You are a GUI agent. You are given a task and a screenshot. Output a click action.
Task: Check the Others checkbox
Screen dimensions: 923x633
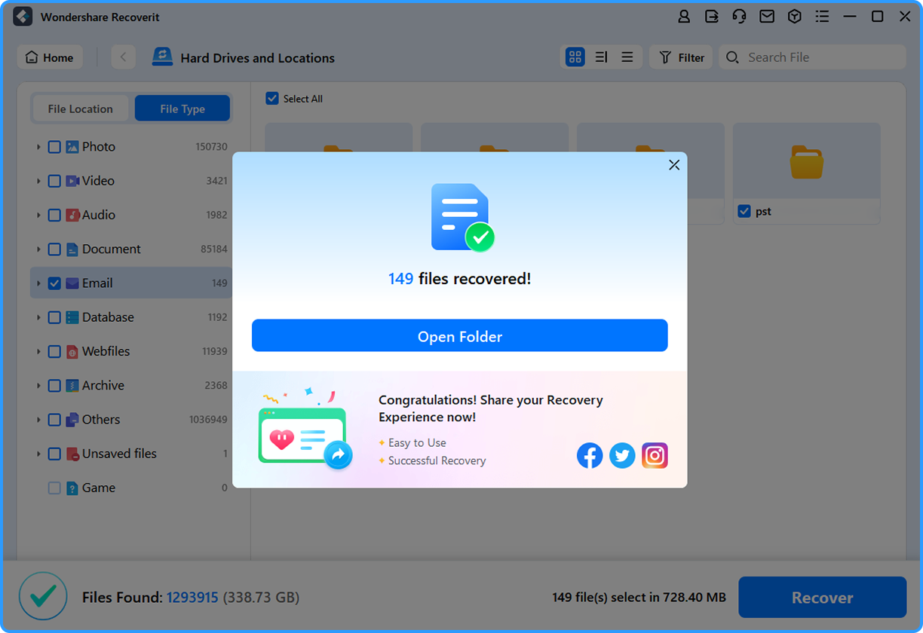(54, 420)
